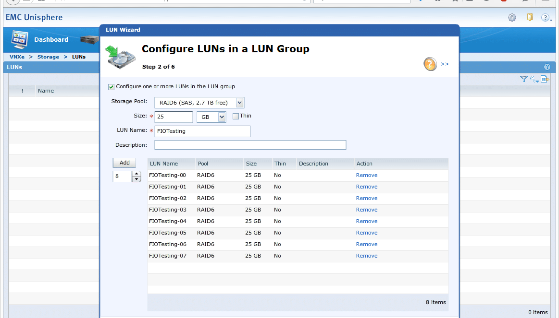The image size is (559, 318).
Task: Go to Storage breadcrumb link
Action: coord(48,57)
